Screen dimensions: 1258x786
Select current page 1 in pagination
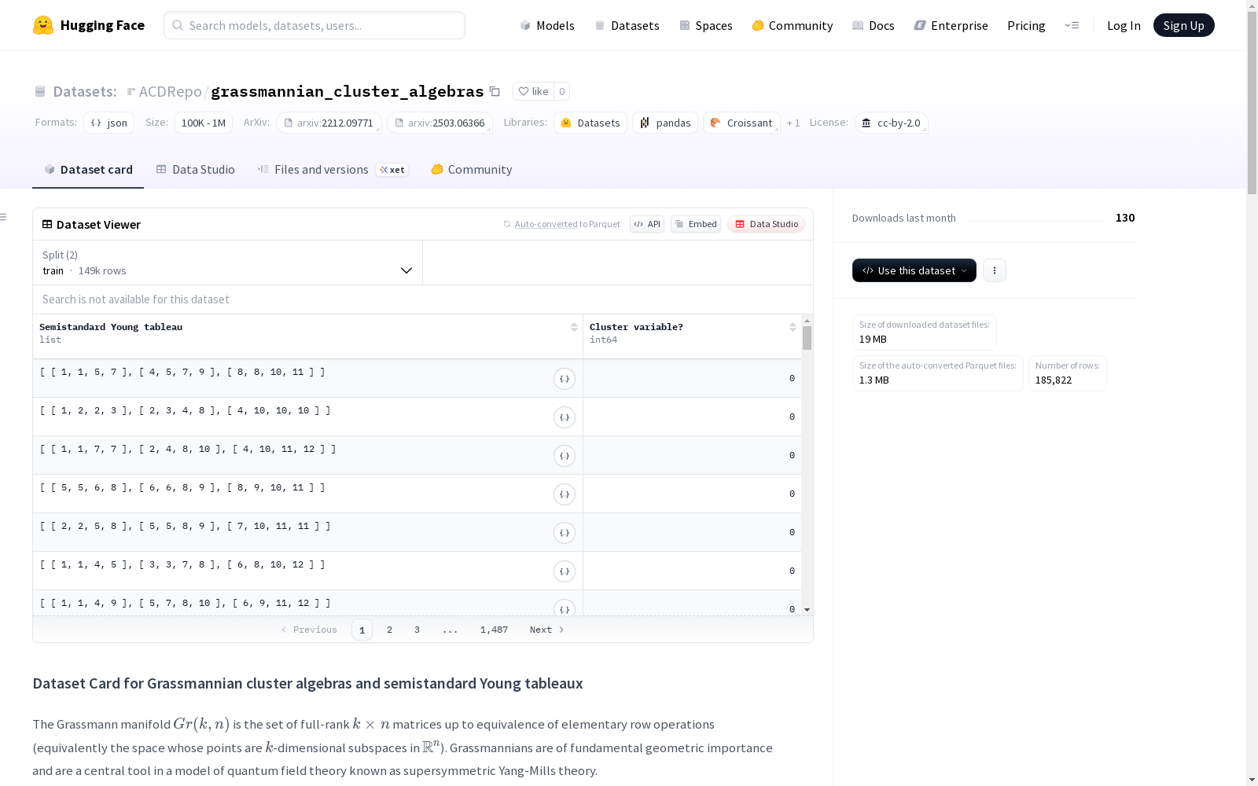point(362,630)
